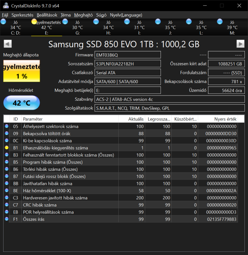Click the CrystalDiskInfo app icon in title bar

click(6, 5)
